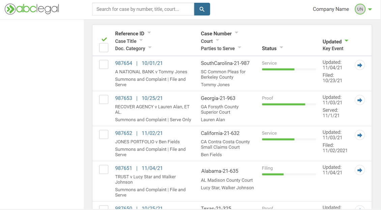Open case 987653 details arrow
Viewport: 381px width, 210px height.
pyautogui.click(x=360, y=100)
